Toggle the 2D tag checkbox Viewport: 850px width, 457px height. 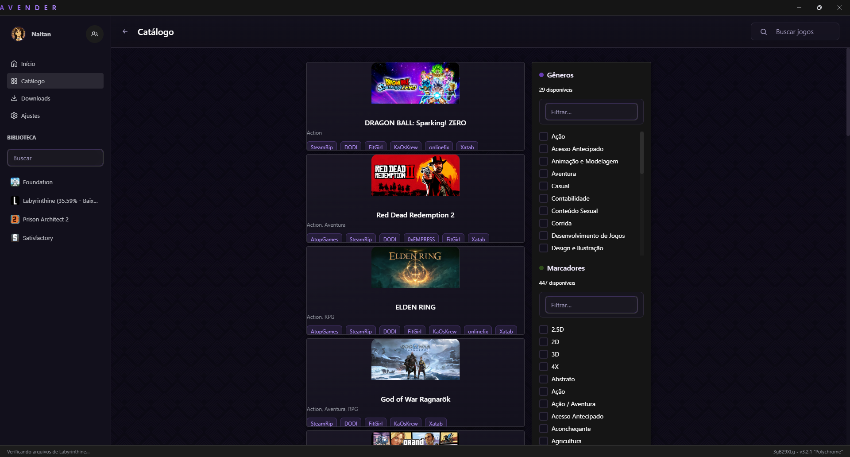pyautogui.click(x=544, y=342)
